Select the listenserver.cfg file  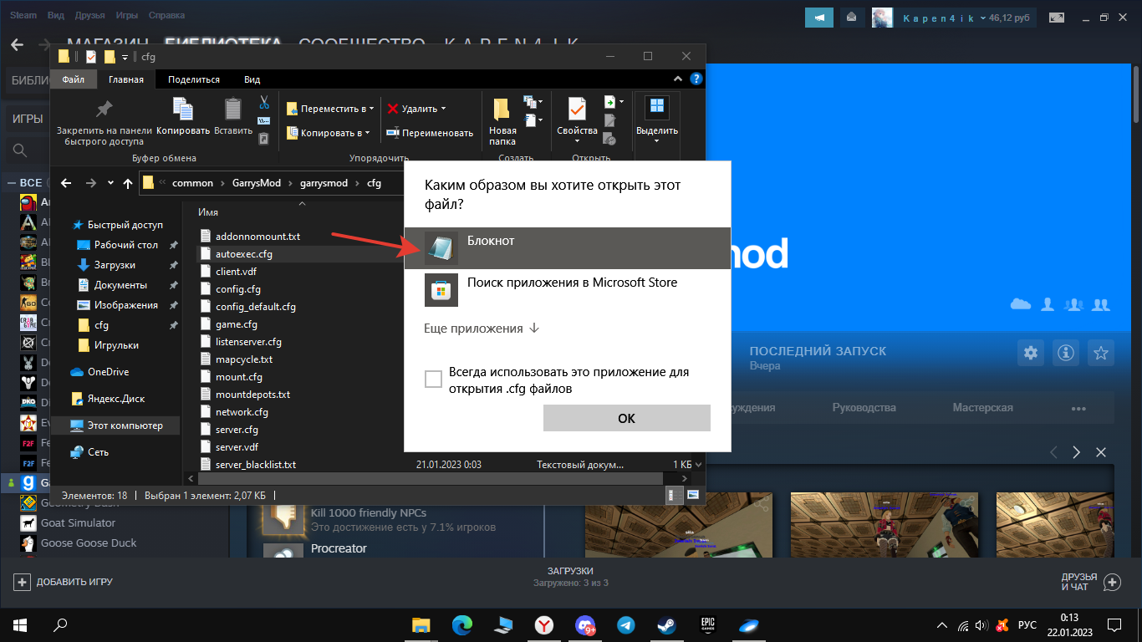pos(248,342)
